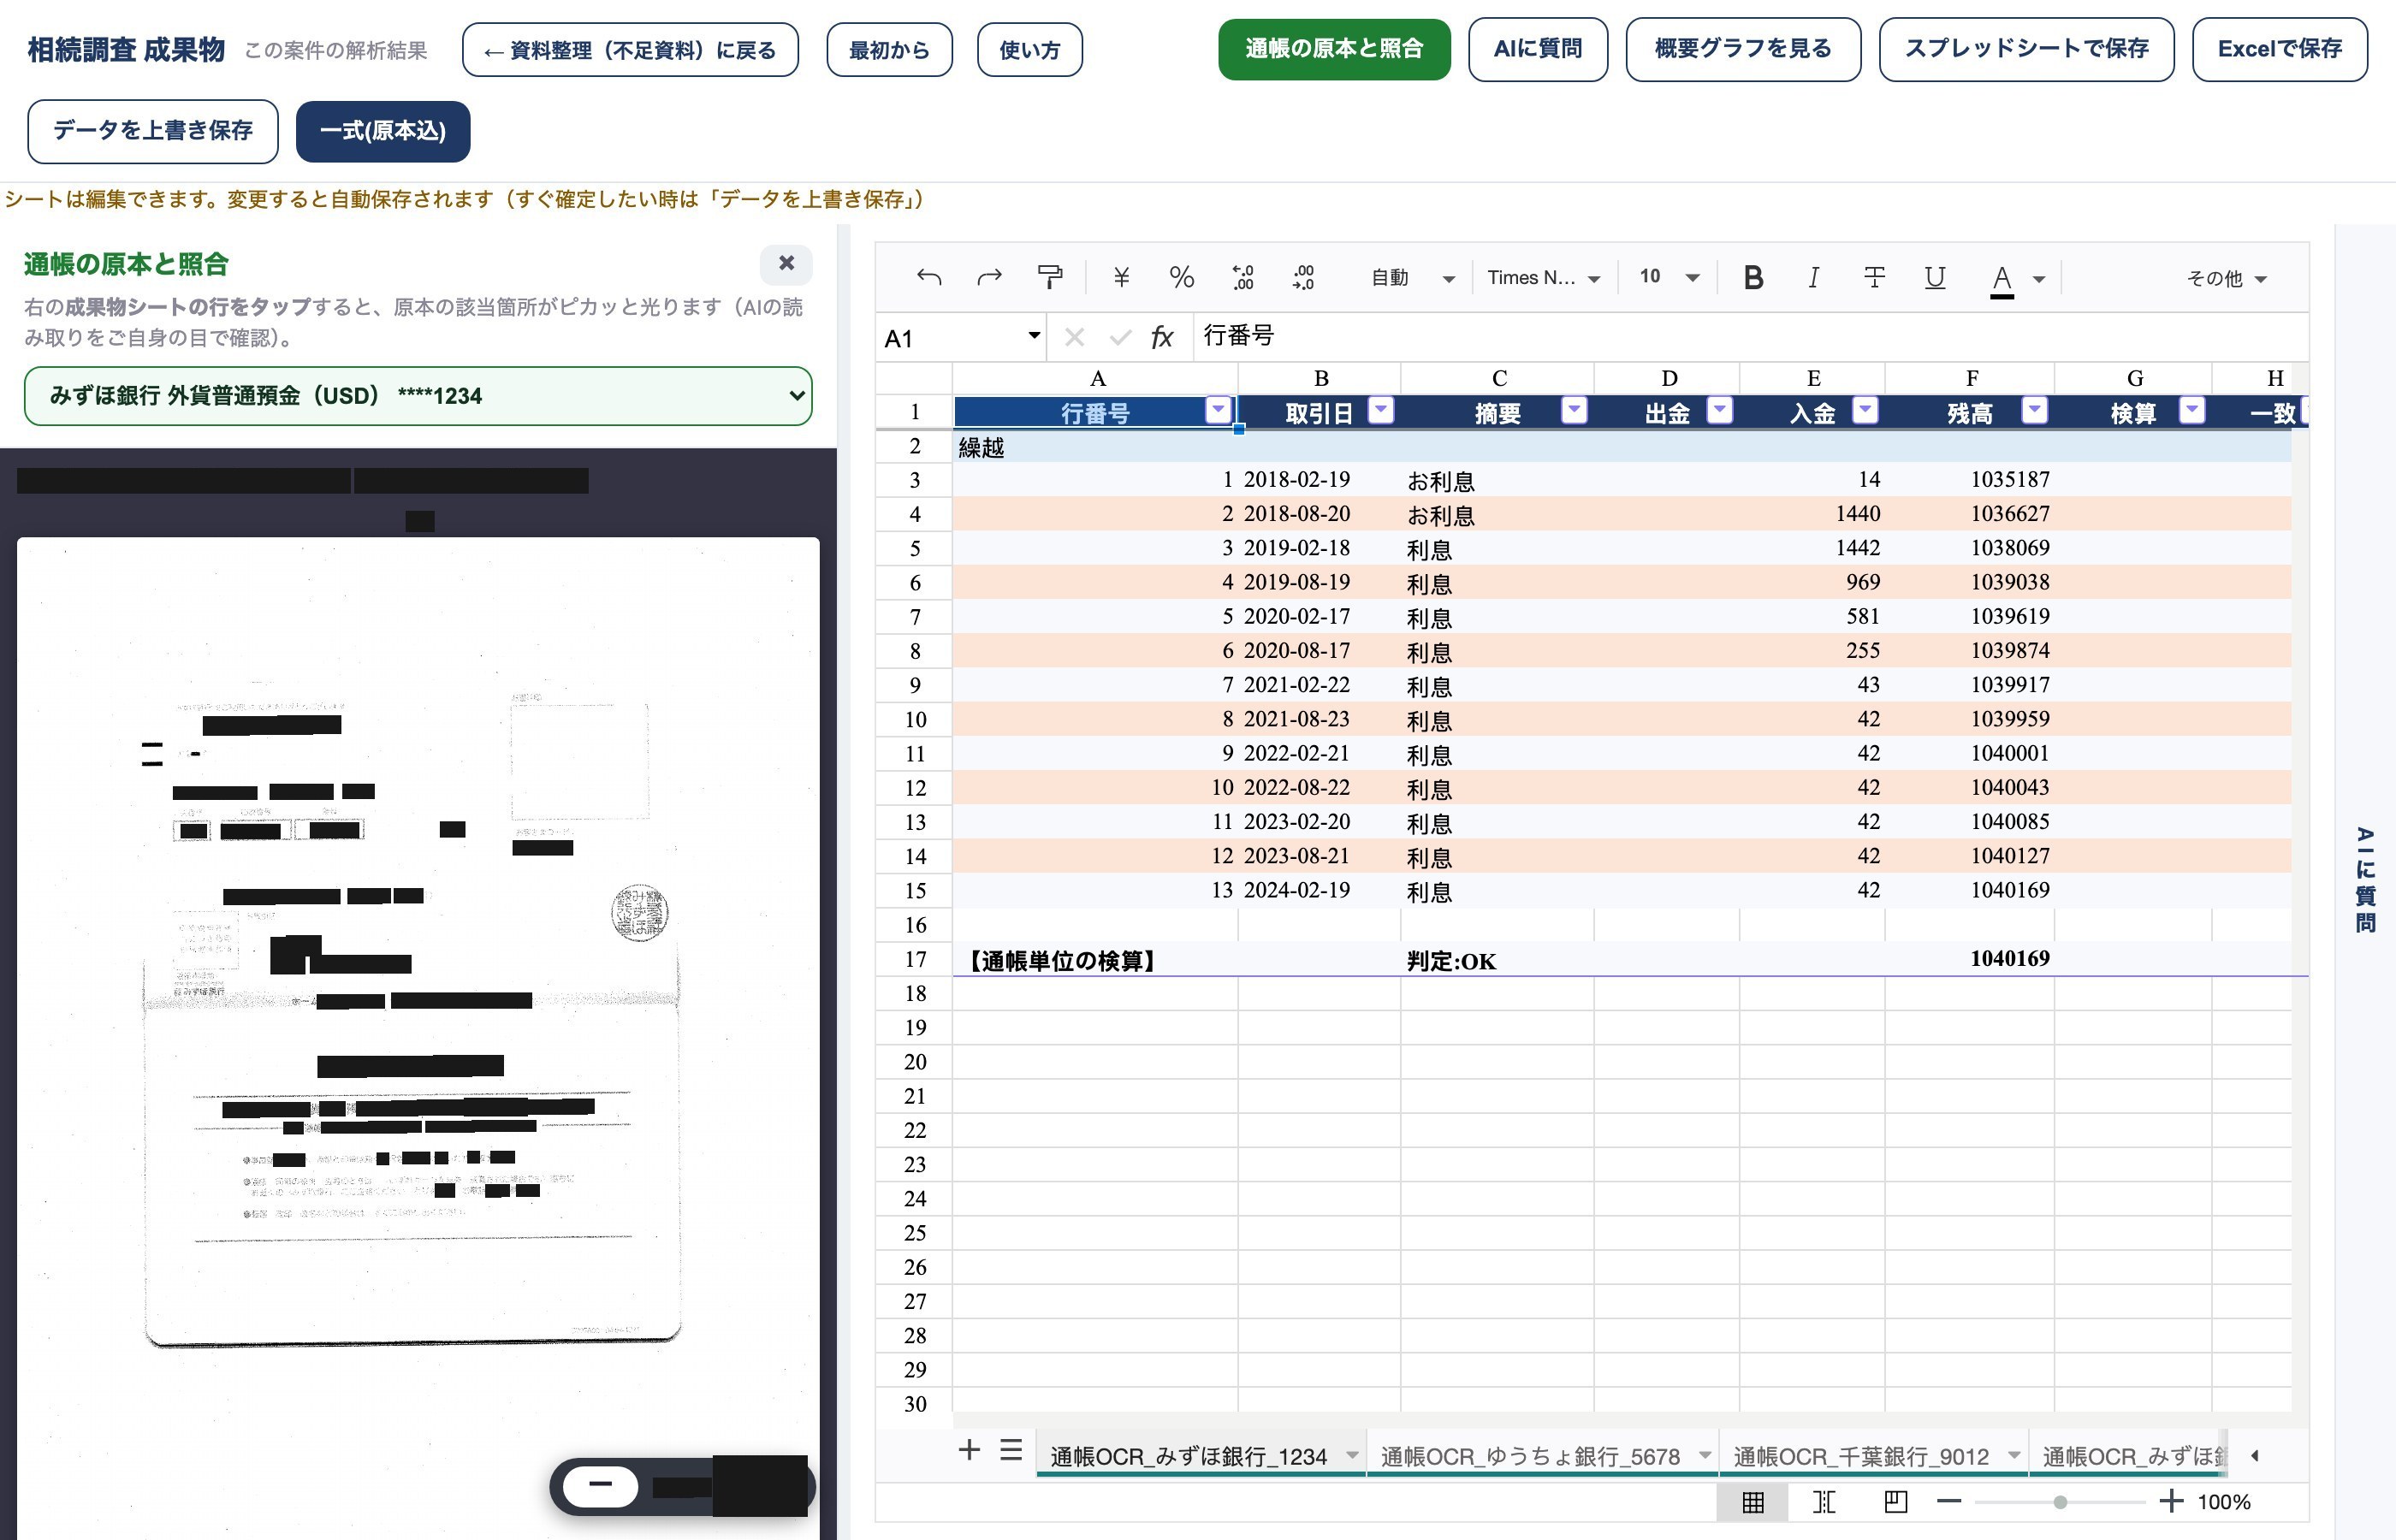Switch to the 通帳OCR_千葉銀行_9012 sheet

click(1861, 1456)
